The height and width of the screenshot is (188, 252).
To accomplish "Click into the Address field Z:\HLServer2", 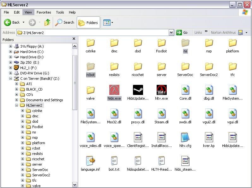I will [93, 32].
